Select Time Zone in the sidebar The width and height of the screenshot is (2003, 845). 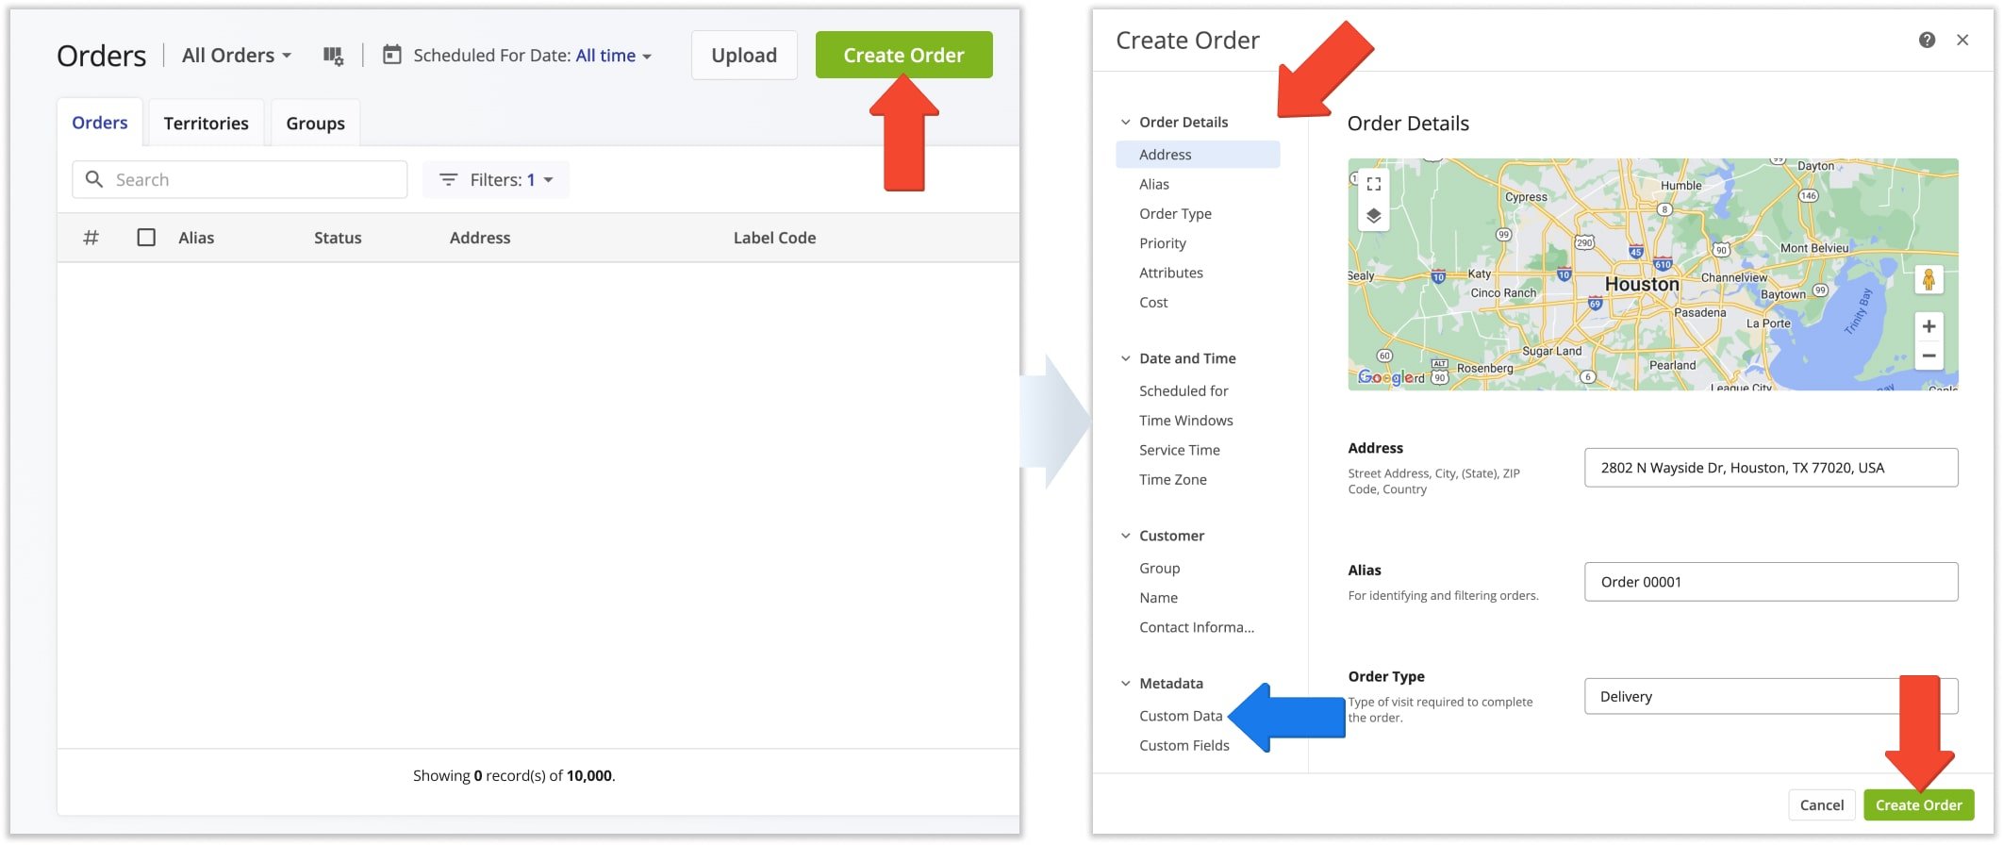pyautogui.click(x=1172, y=479)
